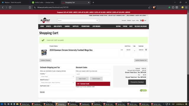Click the Apply Coupon button
The image size is (189, 106).
coord(82,79)
